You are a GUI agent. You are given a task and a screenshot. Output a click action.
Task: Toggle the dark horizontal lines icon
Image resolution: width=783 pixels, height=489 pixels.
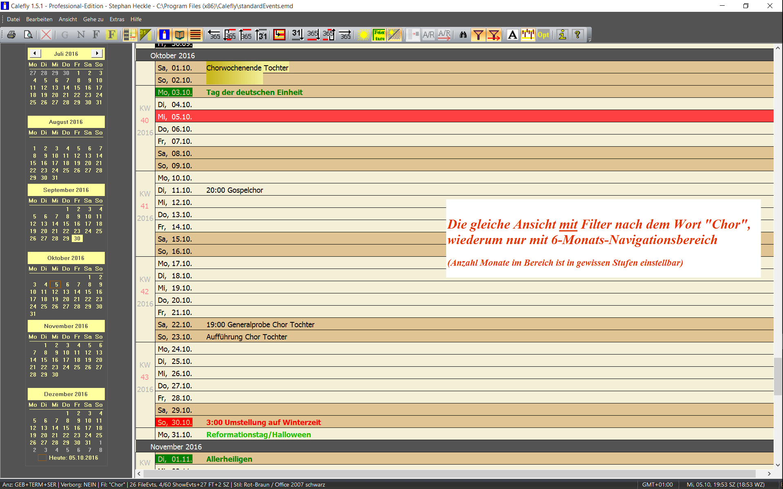[x=195, y=35]
